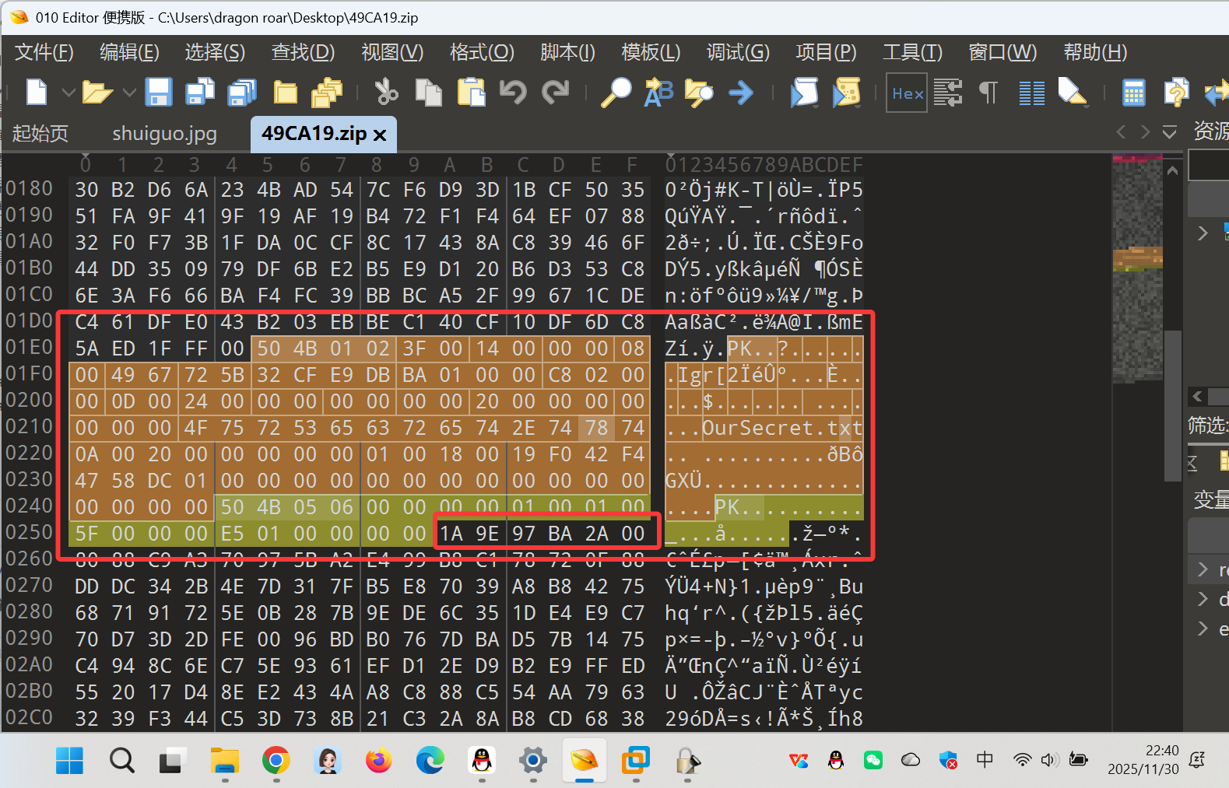The width and height of the screenshot is (1229, 788).
Task: Run template with yellow scroll icon
Action: point(846,93)
